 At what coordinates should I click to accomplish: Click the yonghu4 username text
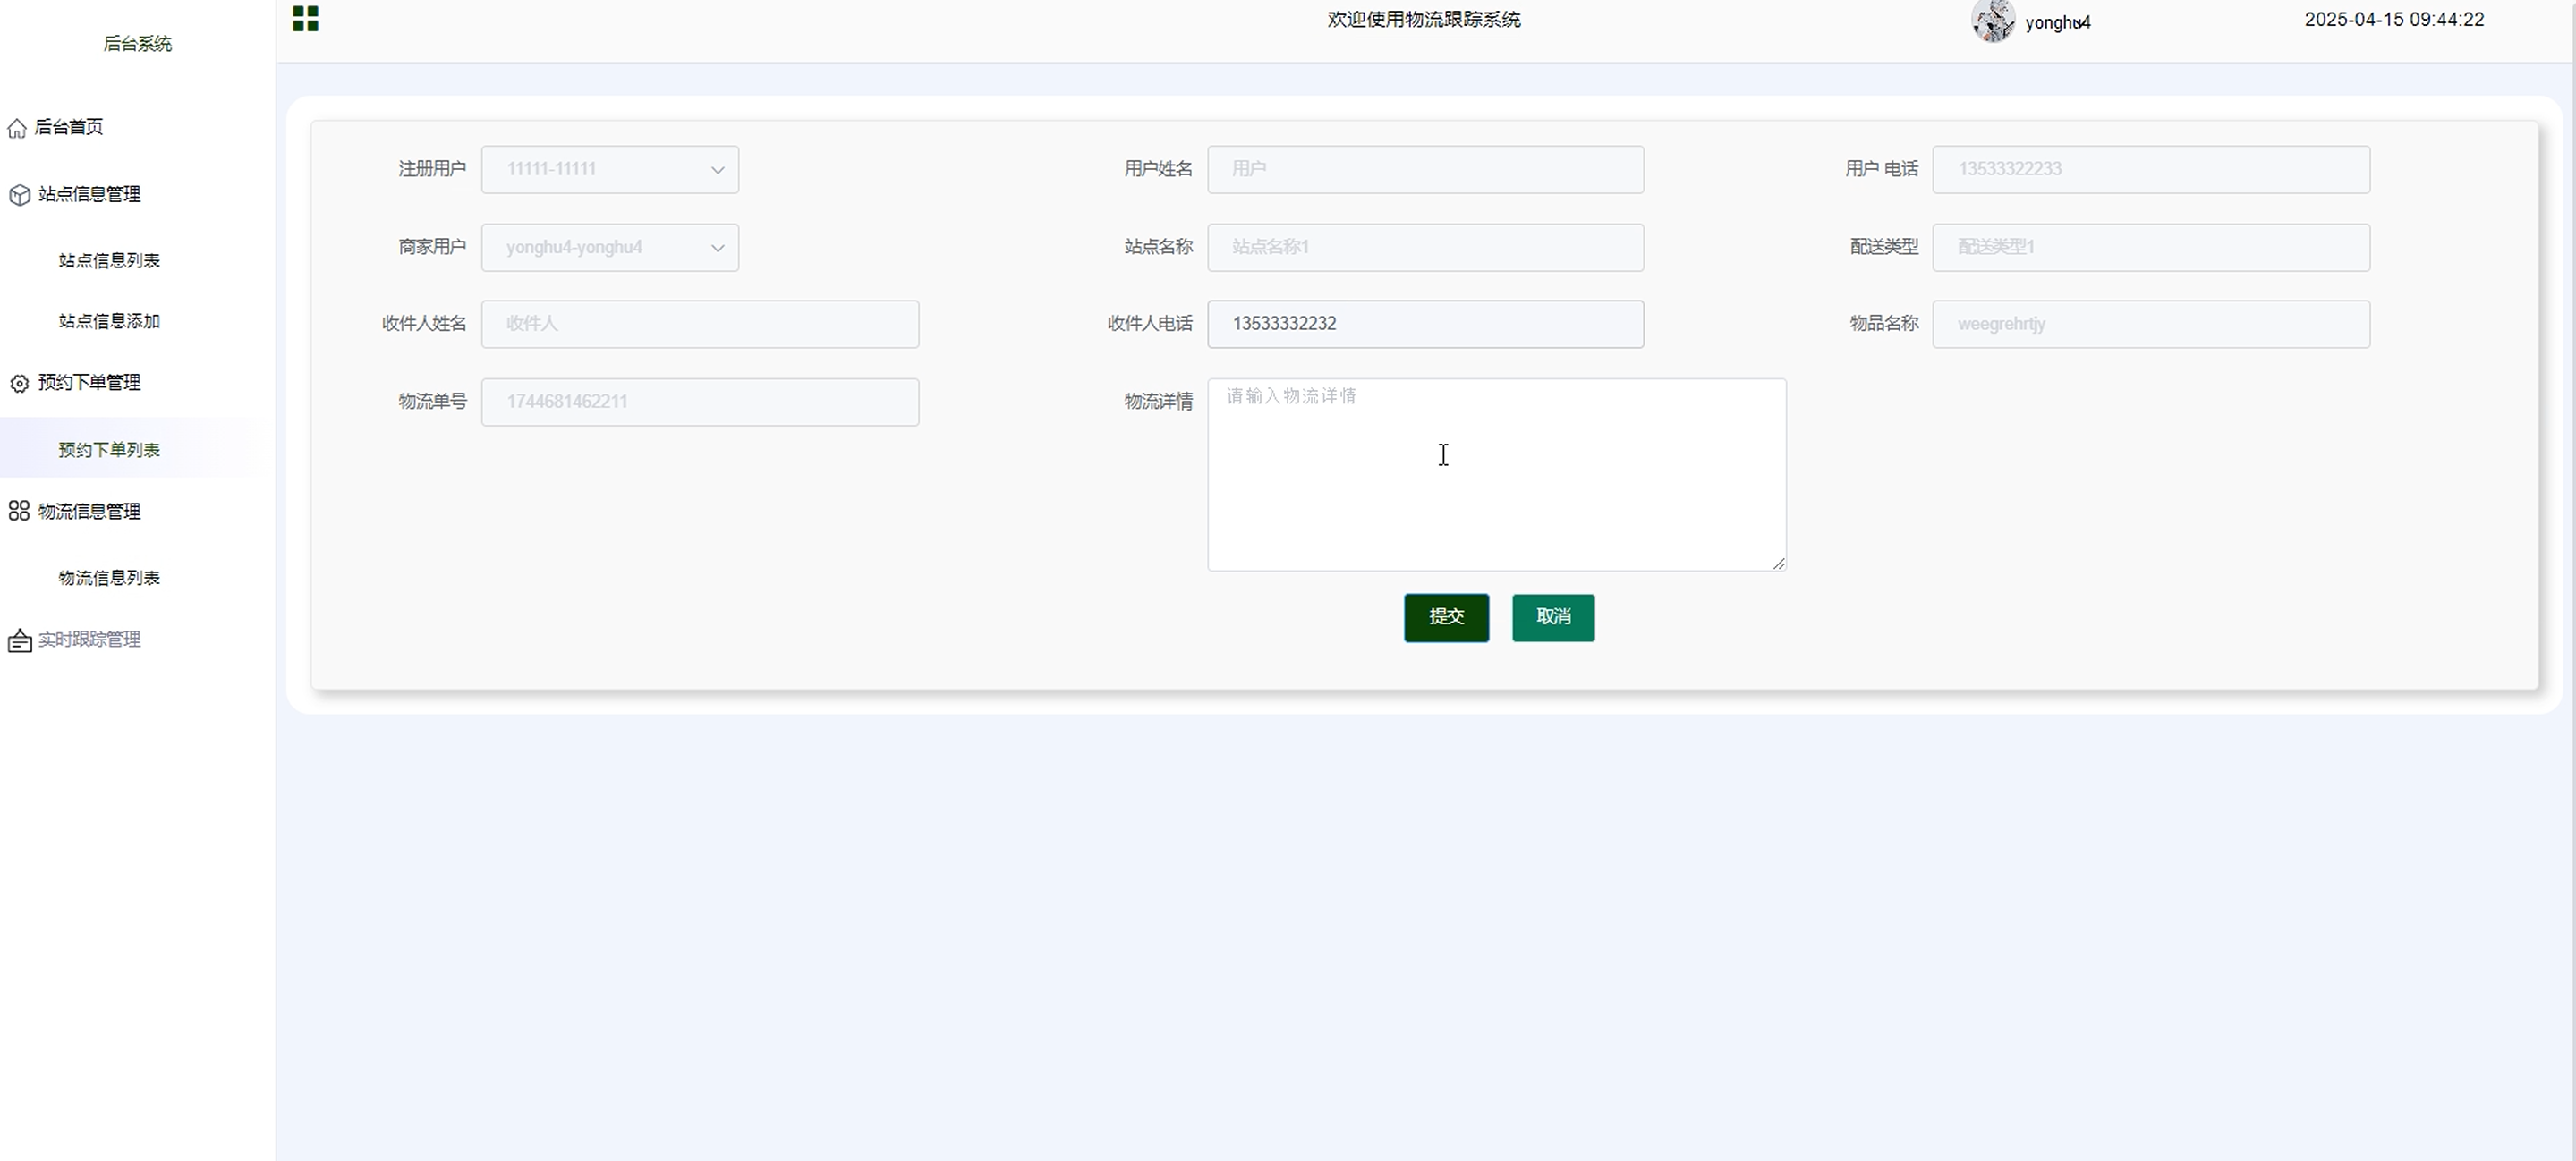tap(2057, 23)
